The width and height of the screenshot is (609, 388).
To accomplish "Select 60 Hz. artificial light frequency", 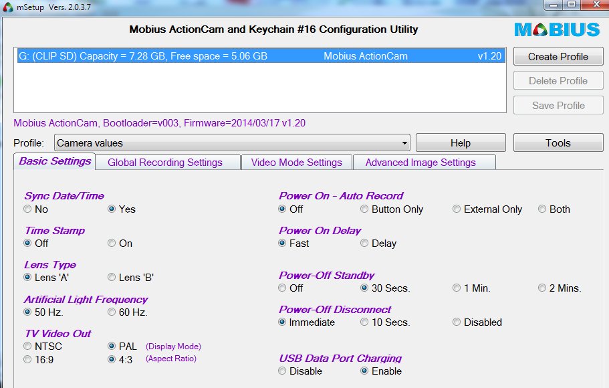I will click(x=112, y=312).
